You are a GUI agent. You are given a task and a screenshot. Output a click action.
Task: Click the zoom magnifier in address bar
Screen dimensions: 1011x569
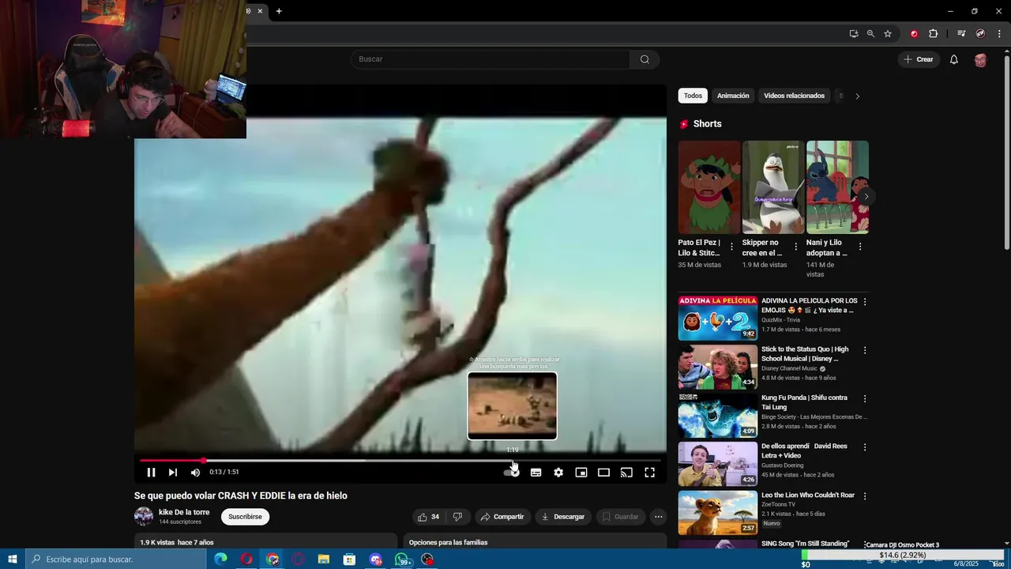[x=870, y=34]
